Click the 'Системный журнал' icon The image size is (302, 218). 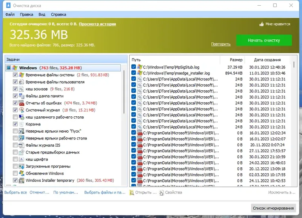[x=22, y=110]
